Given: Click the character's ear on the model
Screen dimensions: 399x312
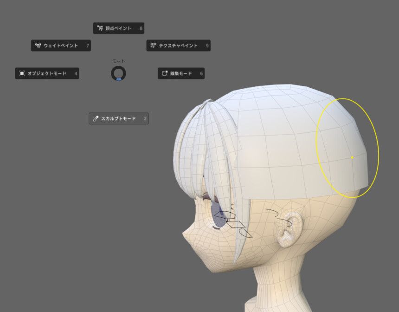Looking at the screenshot, I should click(x=290, y=229).
